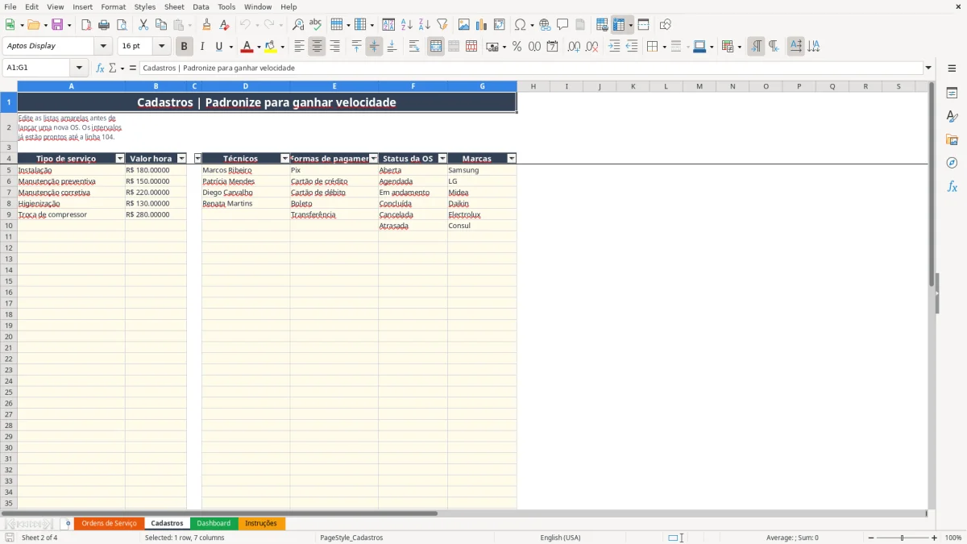This screenshot has height=544, width=967.
Task: Click the Format as Percent icon
Action: 517,47
